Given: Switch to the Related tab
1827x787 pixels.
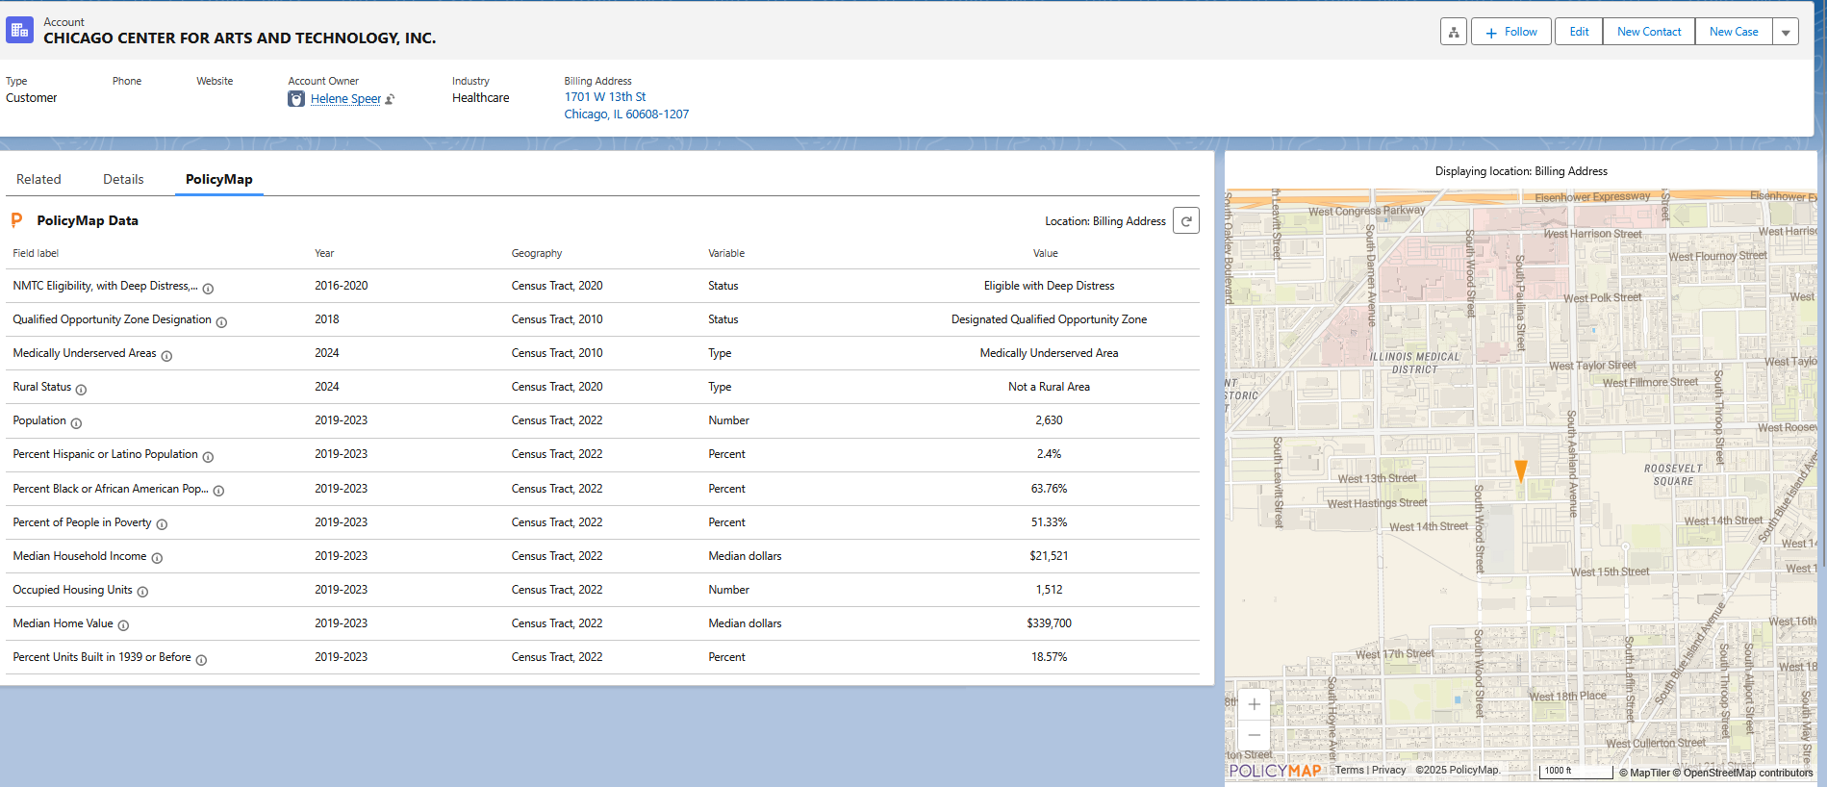Looking at the screenshot, I should [x=38, y=179].
